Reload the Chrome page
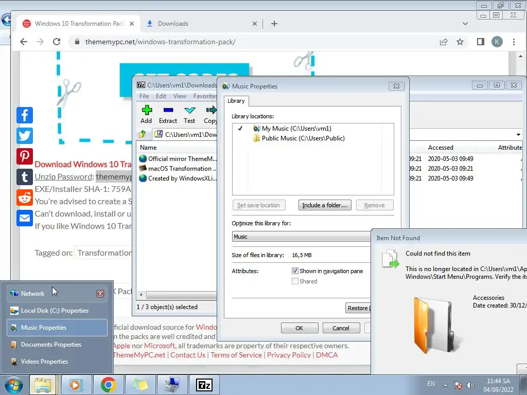Screen dimensions: 527x395 [57, 42]
